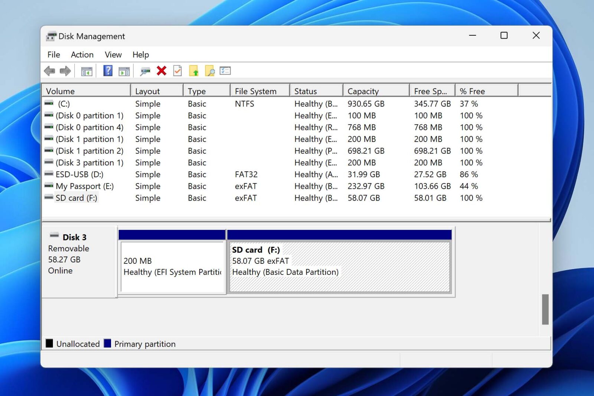Sort by the File System column header
The image size is (594, 396).
[x=260, y=91]
